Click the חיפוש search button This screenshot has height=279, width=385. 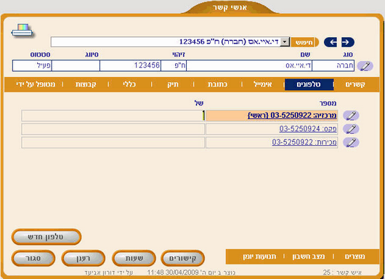tap(304, 42)
